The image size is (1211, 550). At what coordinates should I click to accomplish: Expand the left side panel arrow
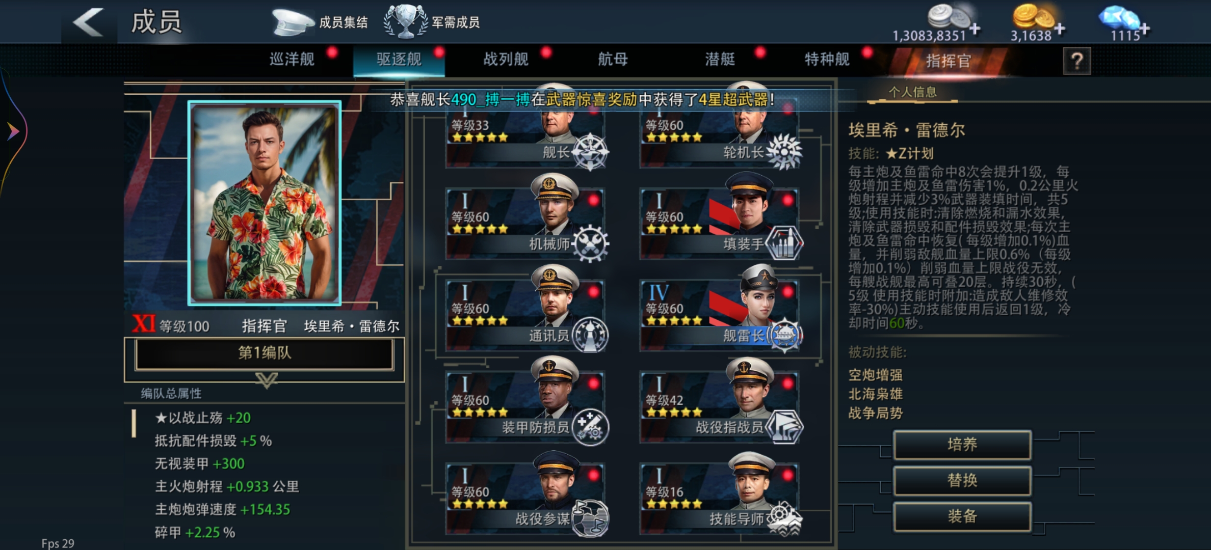click(x=13, y=131)
